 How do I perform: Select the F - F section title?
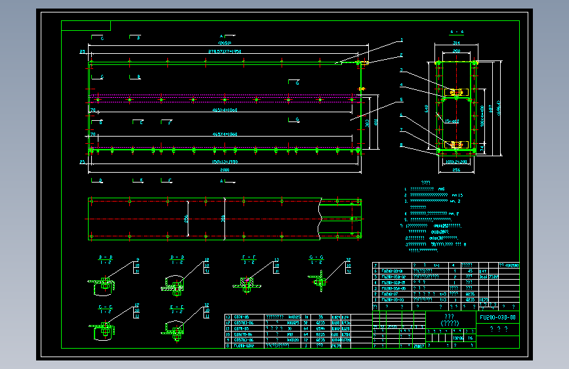249,257
